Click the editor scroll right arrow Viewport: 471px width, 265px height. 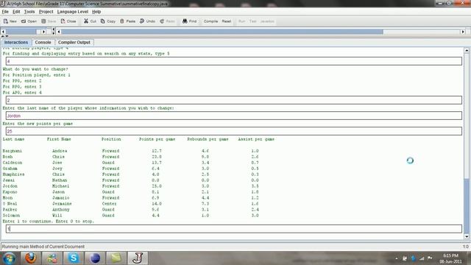pyautogui.click(x=463, y=32)
